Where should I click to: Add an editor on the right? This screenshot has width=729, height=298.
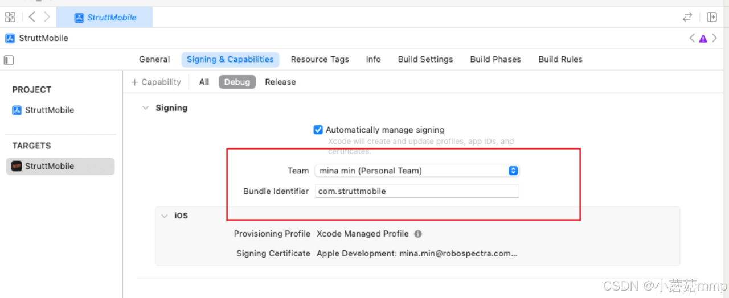click(x=712, y=17)
